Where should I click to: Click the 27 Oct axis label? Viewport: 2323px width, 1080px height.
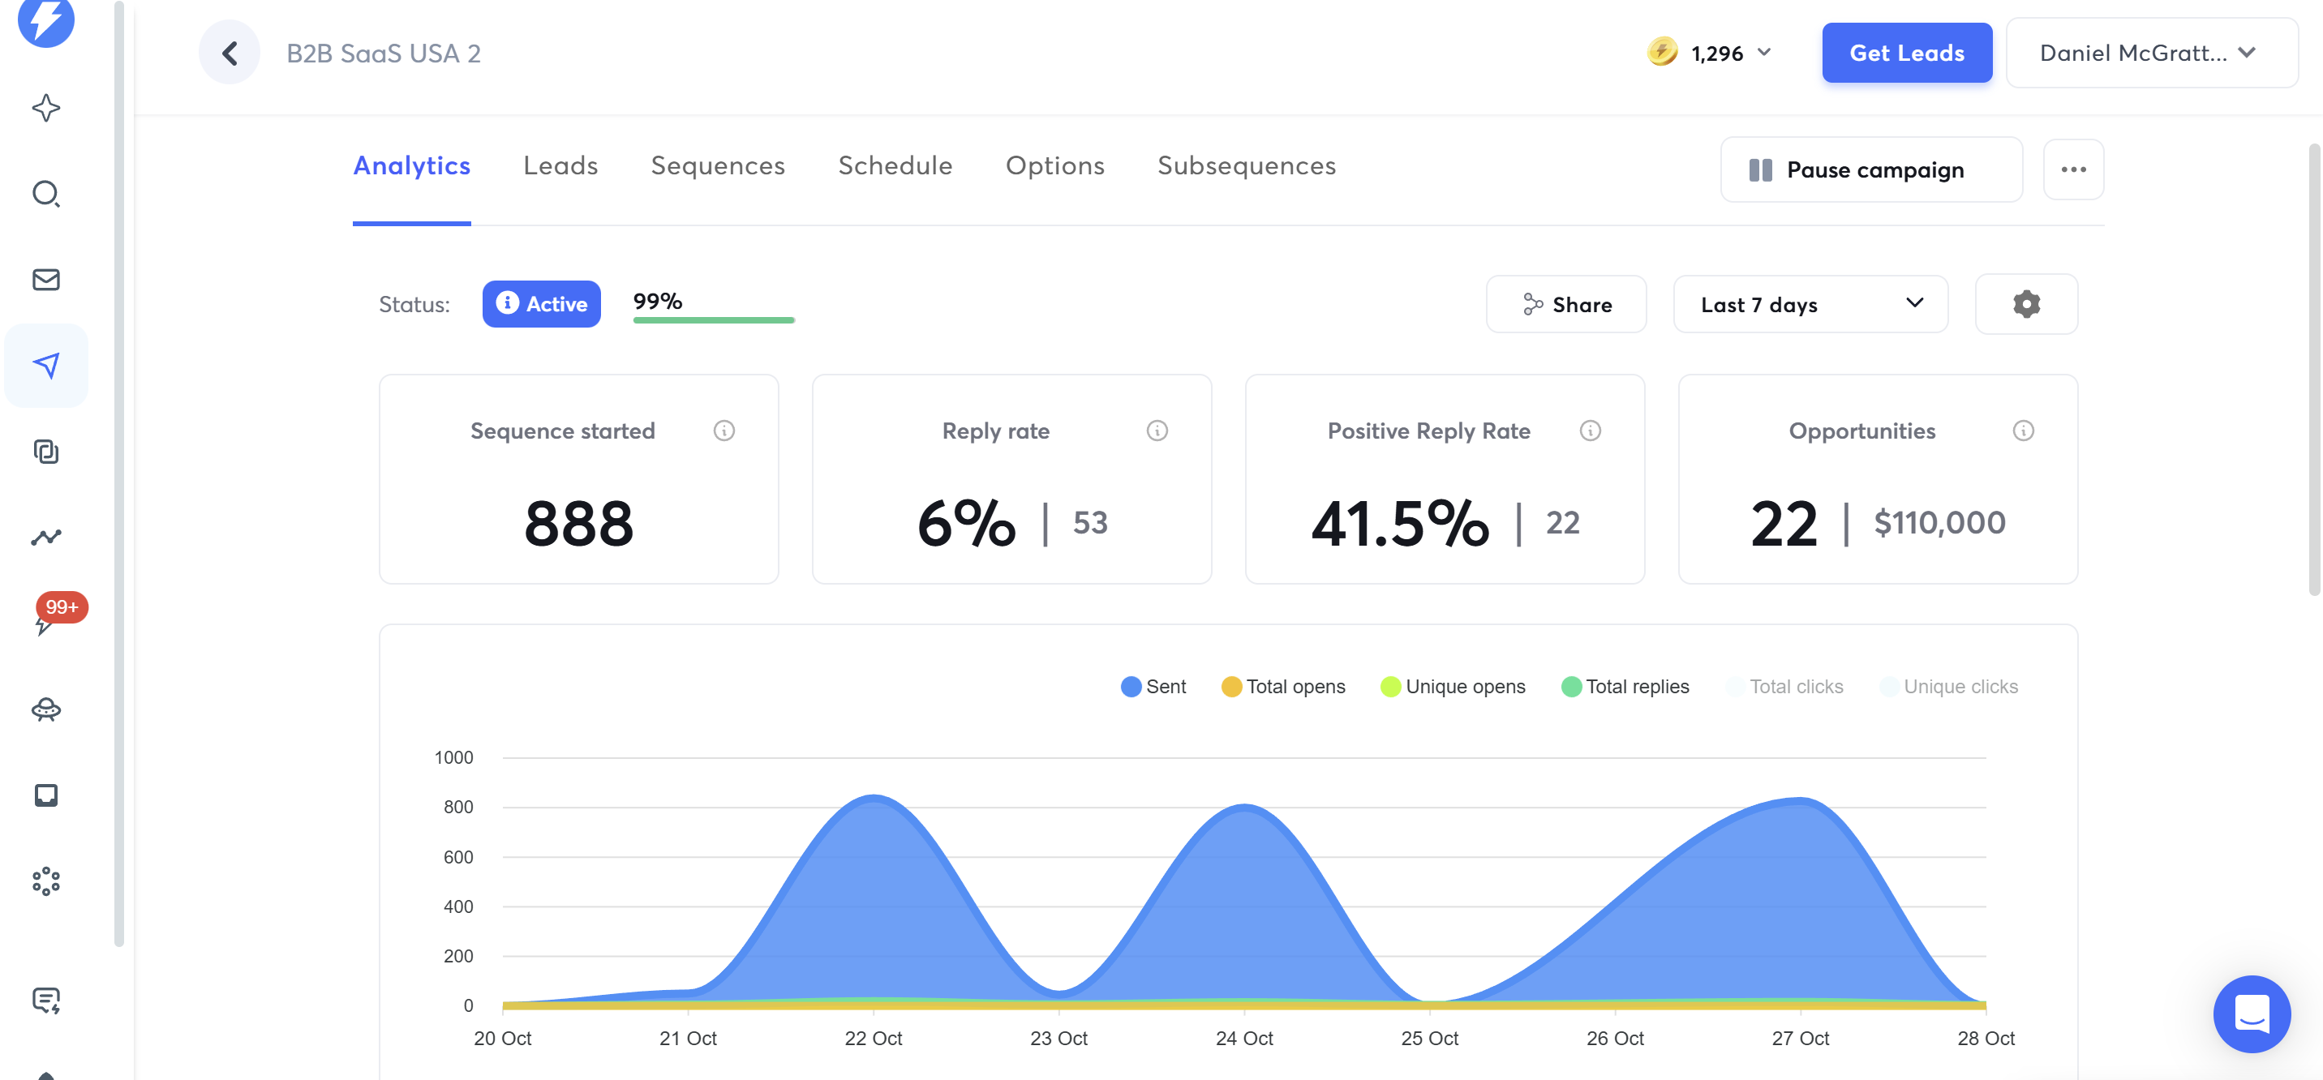click(x=1800, y=1038)
